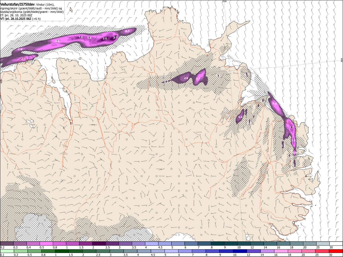Click the '12' label in the upper legend
The width and height of the screenshot is (343, 257).
(x=252, y=247)
